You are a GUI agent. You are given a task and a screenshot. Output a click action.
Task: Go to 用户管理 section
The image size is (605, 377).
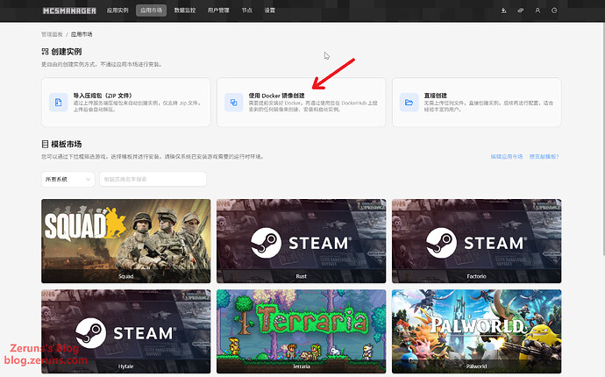click(218, 11)
